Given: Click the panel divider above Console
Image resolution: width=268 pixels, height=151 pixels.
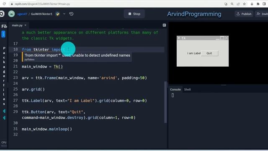Looking at the screenshot, I should (224, 85).
